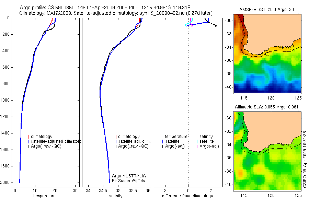Image resolution: width=309 pixels, height=199 pixels.
Task: Click the salinity axis tick '36'
Action: [148, 191]
